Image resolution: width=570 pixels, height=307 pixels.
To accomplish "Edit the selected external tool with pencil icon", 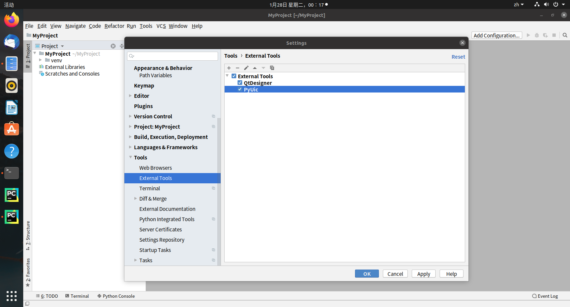I will [x=246, y=68].
